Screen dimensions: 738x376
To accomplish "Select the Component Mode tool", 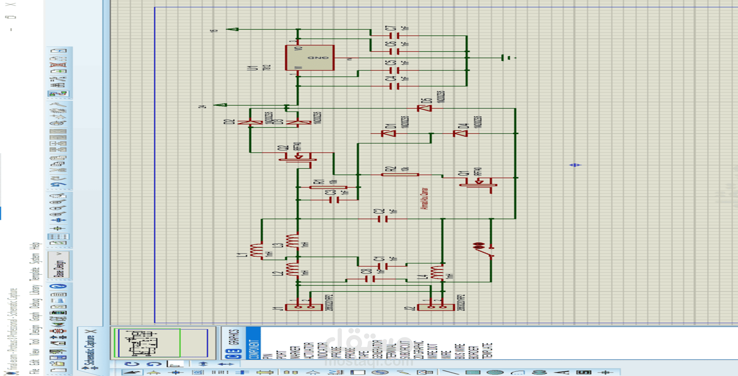I will coord(154,373).
